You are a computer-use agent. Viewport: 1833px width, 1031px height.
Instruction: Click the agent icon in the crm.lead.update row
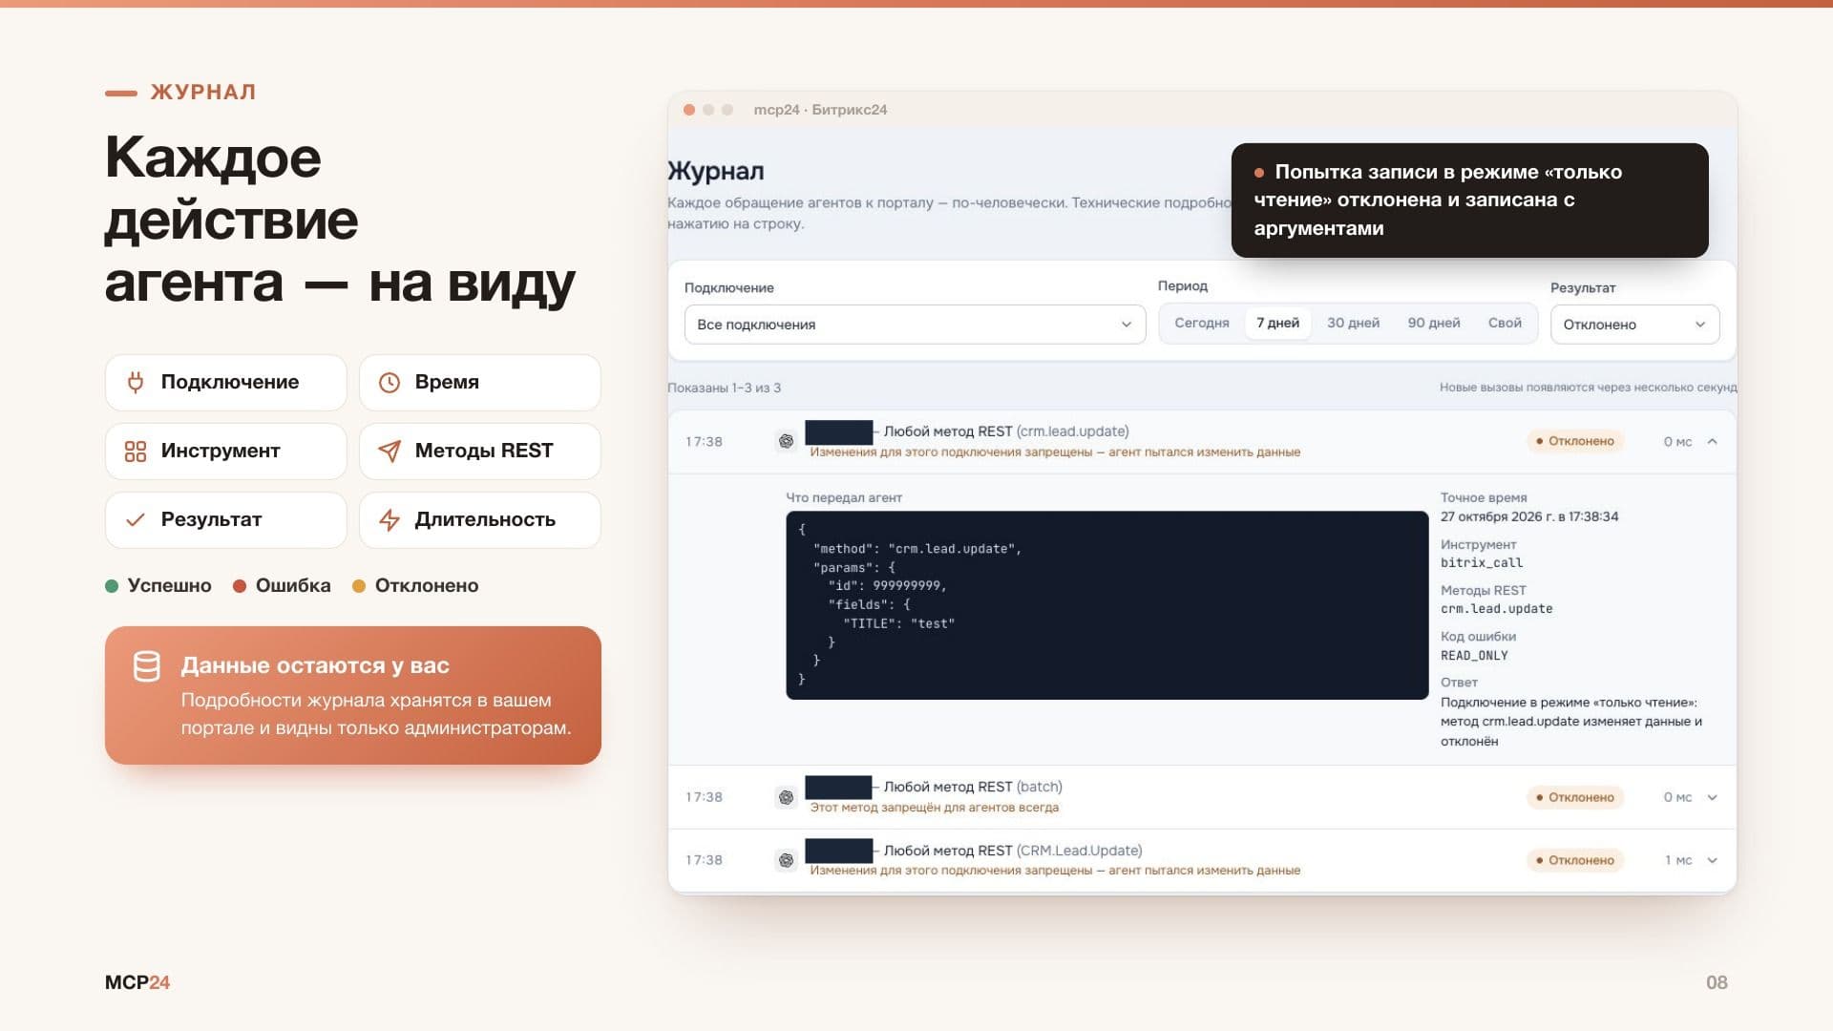coord(786,441)
